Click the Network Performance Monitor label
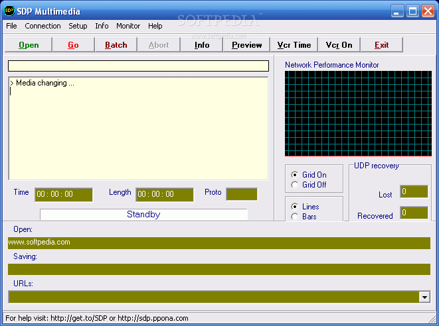The height and width of the screenshot is (326, 439). pos(332,65)
